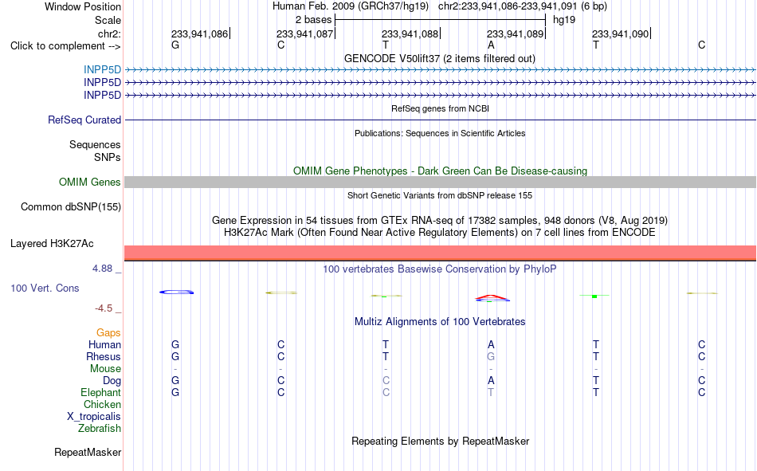Select the Rhesus alignment row label

pyautogui.click(x=104, y=357)
